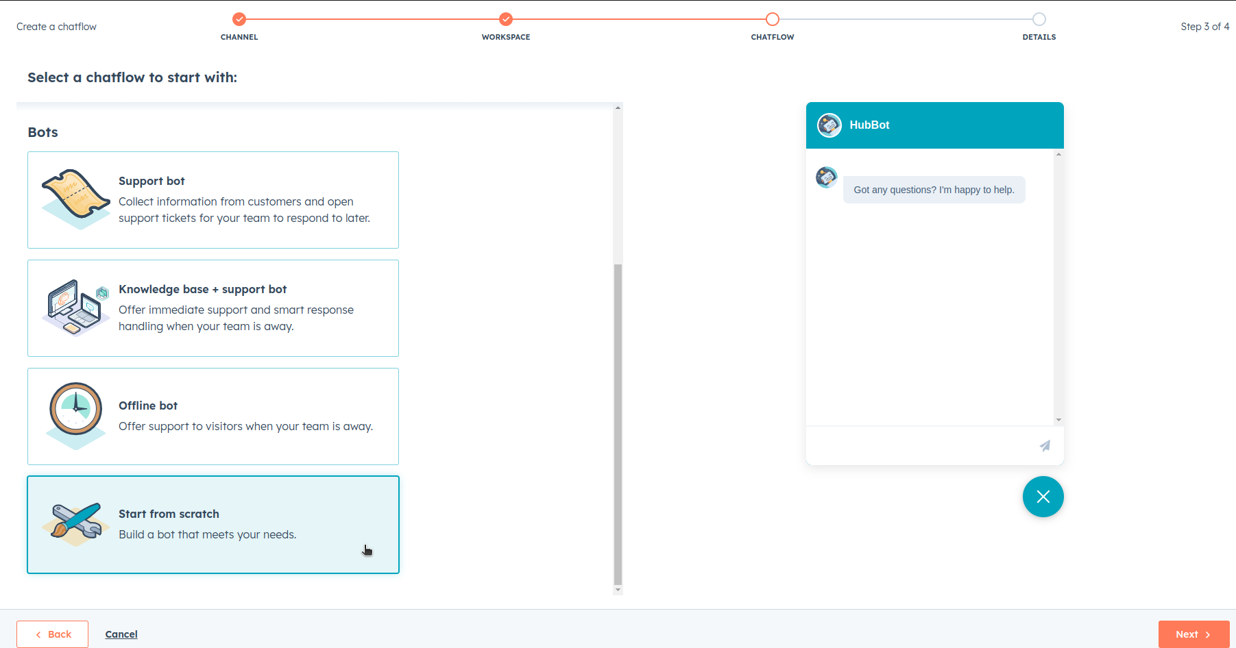Click the Knowledge base computer illustration icon
This screenshot has width=1236, height=648.
click(76, 308)
